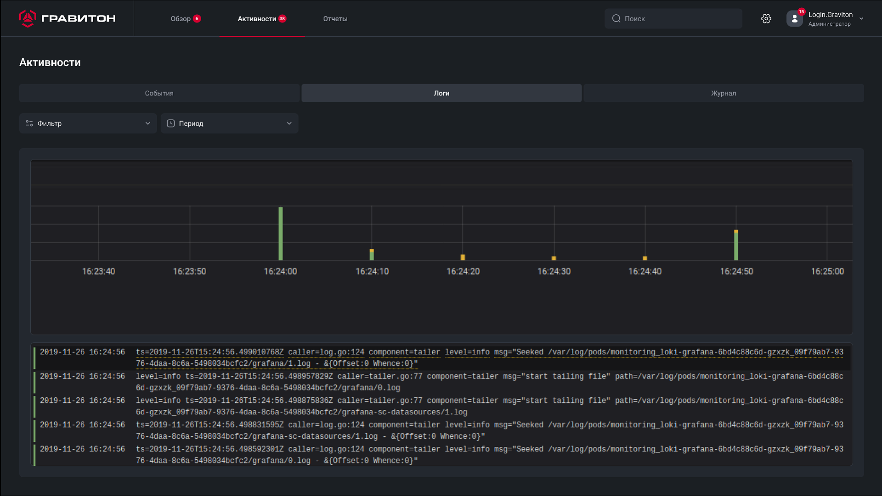This screenshot has height=496, width=882.
Task: Click the Graviton logo icon
Action: [x=28, y=18]
